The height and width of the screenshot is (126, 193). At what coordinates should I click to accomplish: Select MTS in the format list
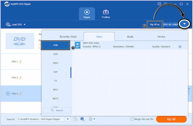(x=56, y=90)
